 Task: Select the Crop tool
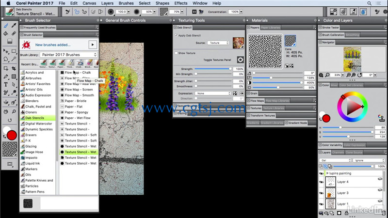point(14,68)
